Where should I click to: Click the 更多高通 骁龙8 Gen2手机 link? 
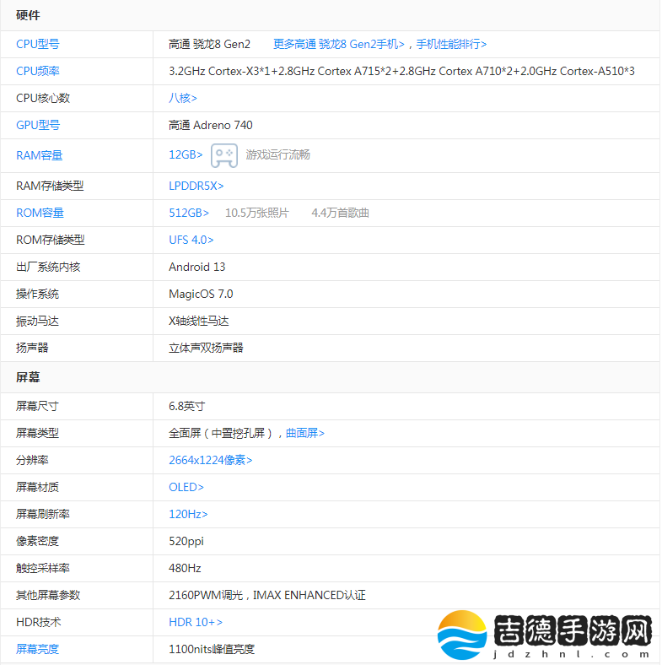pyautogui.click(x=339, y=44)
